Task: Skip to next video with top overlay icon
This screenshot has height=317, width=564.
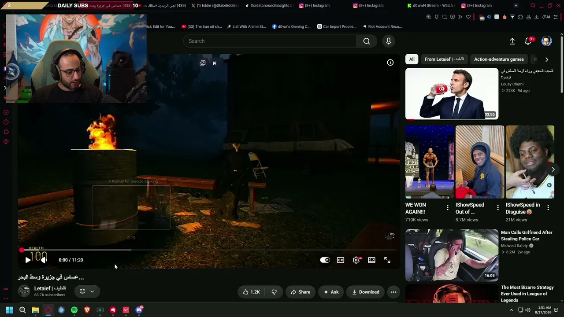Action: 215,63
